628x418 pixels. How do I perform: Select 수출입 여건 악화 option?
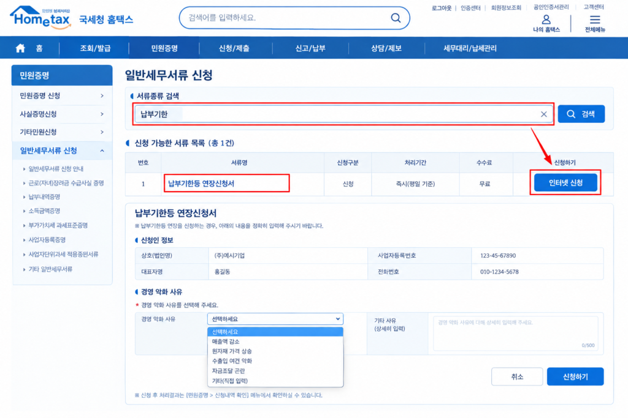coord(275,361)
